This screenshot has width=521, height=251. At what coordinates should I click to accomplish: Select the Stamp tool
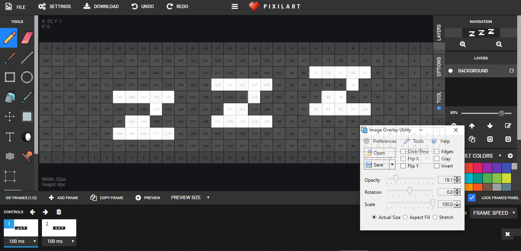click(27, 156)
